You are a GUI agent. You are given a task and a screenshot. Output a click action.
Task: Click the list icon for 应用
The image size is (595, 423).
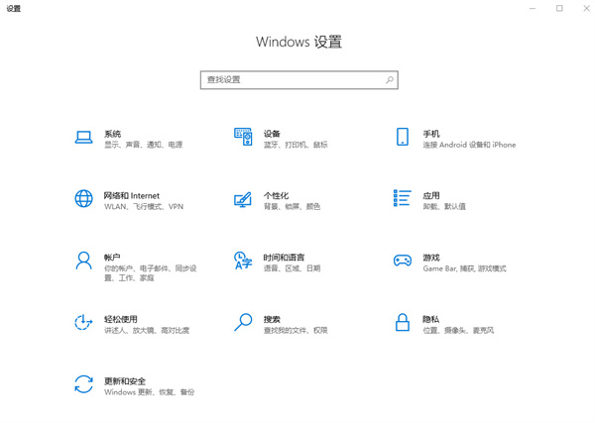tap(403, 198)
